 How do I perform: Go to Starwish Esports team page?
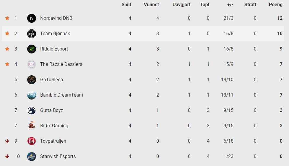(58, 157)
